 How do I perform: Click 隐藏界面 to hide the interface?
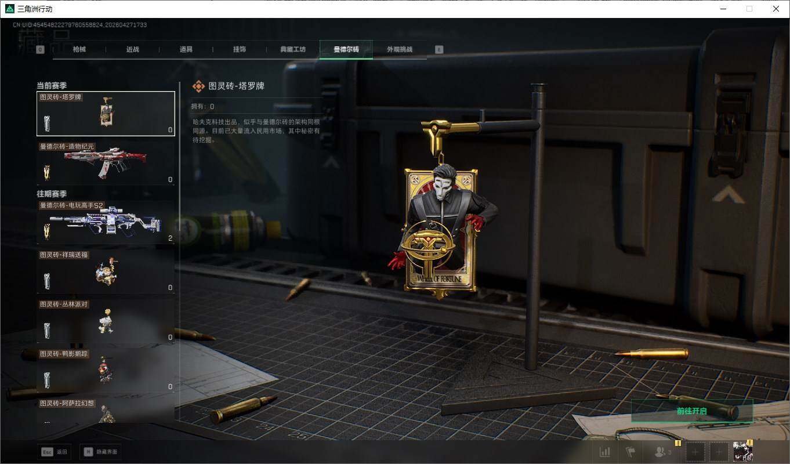click(100, 452)
